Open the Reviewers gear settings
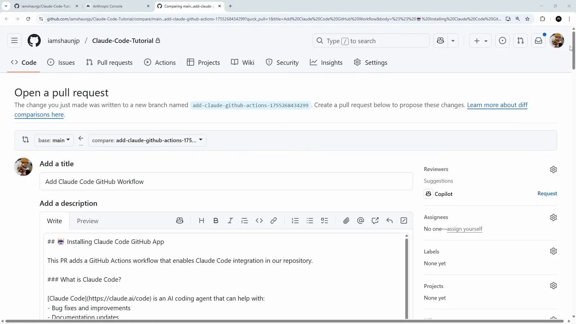 point(553,169)
